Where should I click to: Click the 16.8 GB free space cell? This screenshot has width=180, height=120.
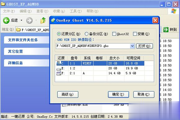[x=132, y=63]
